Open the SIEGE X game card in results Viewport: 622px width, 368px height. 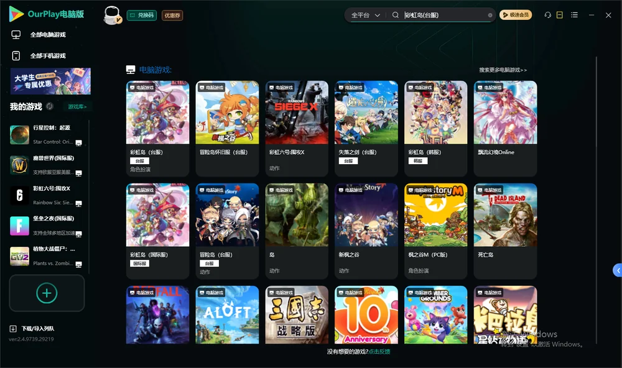[297, 129]
